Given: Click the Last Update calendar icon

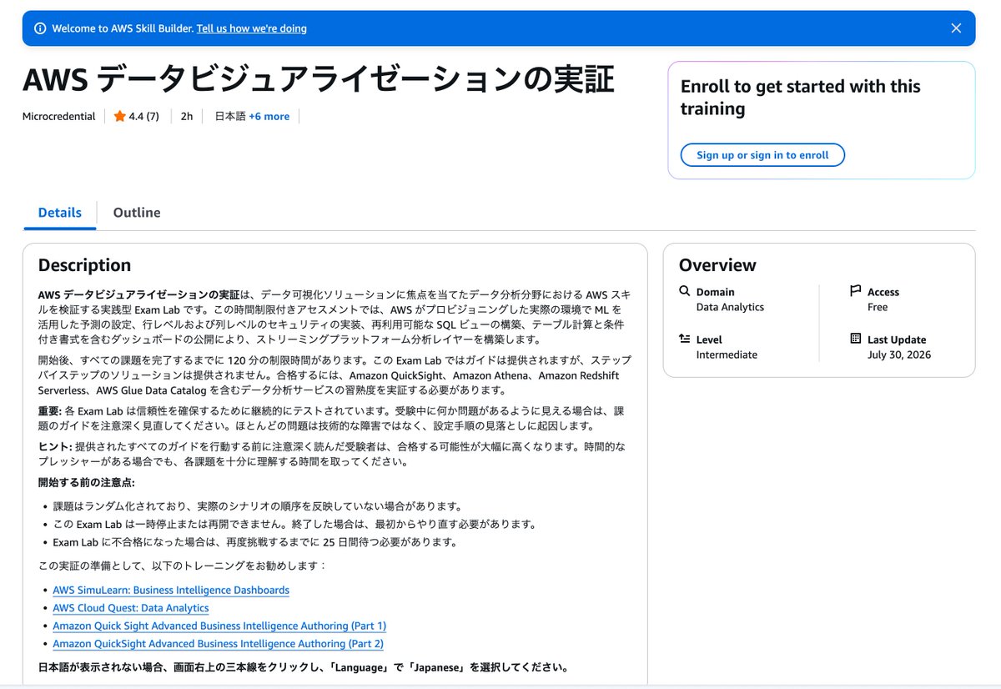Looking at the screenshot, I should pyautogui.click(x=855, y=339).
